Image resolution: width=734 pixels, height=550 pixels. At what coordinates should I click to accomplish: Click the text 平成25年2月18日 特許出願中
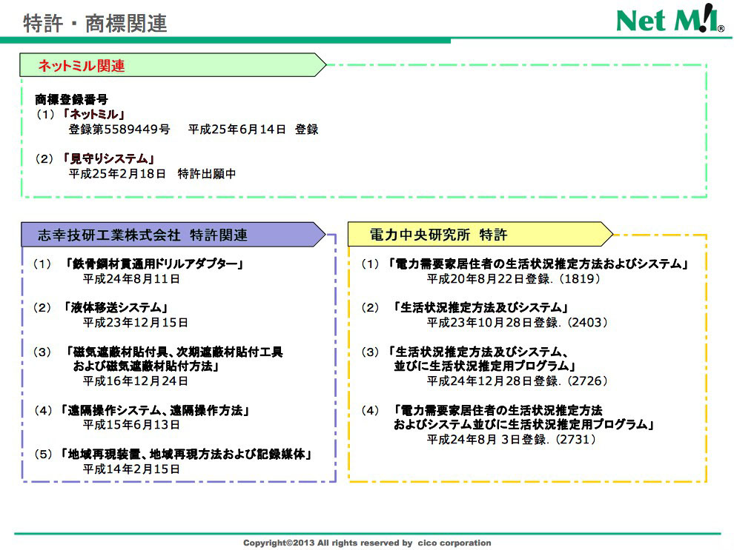point(152,174)
